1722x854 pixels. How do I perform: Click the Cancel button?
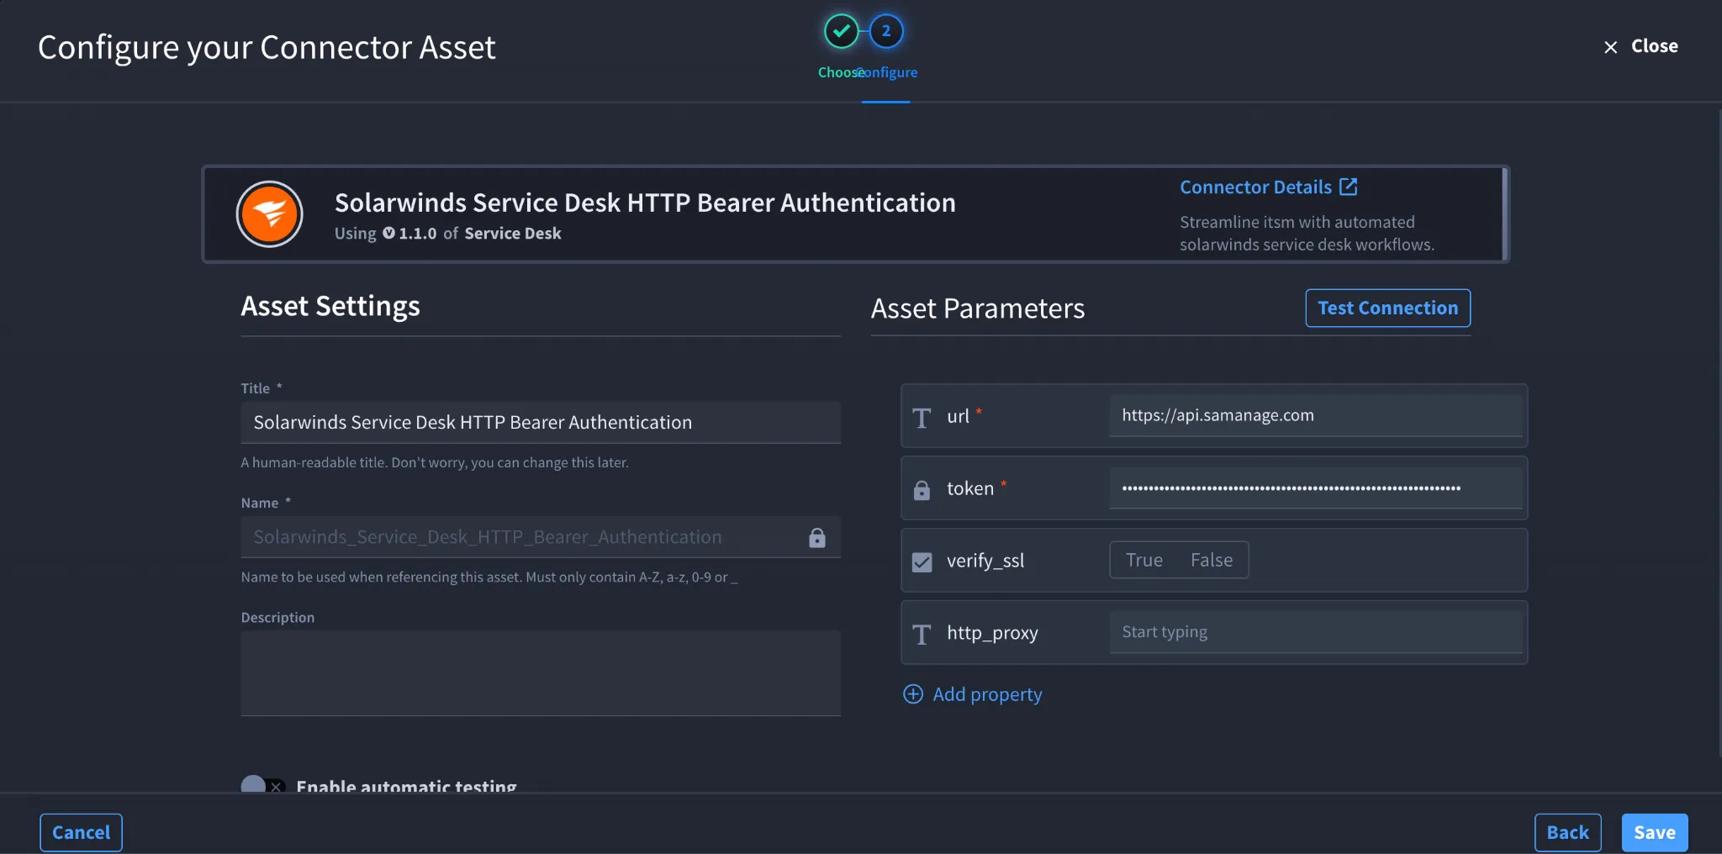point(81,832)
